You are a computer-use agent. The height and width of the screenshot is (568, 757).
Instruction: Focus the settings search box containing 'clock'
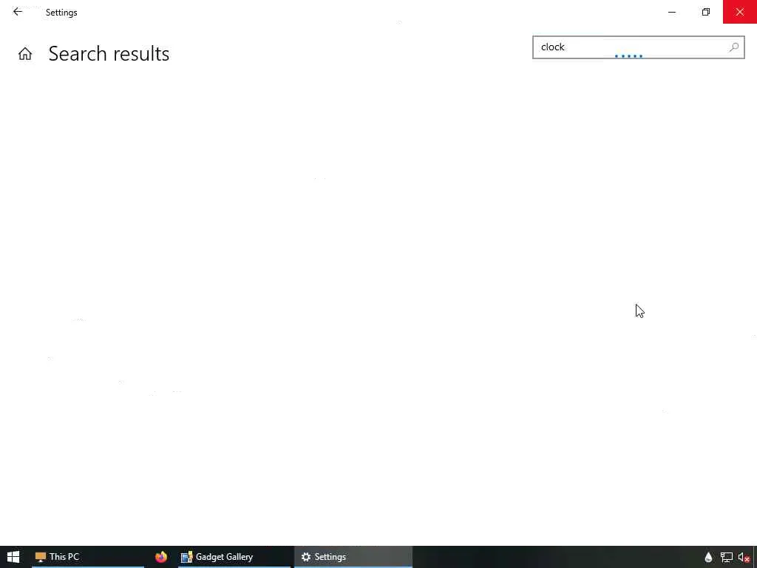(x=638, y=47)
